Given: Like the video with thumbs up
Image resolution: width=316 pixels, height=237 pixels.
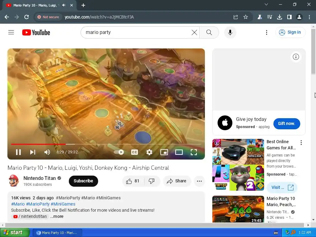Looking at the screenshot, I should click(133, 181).
